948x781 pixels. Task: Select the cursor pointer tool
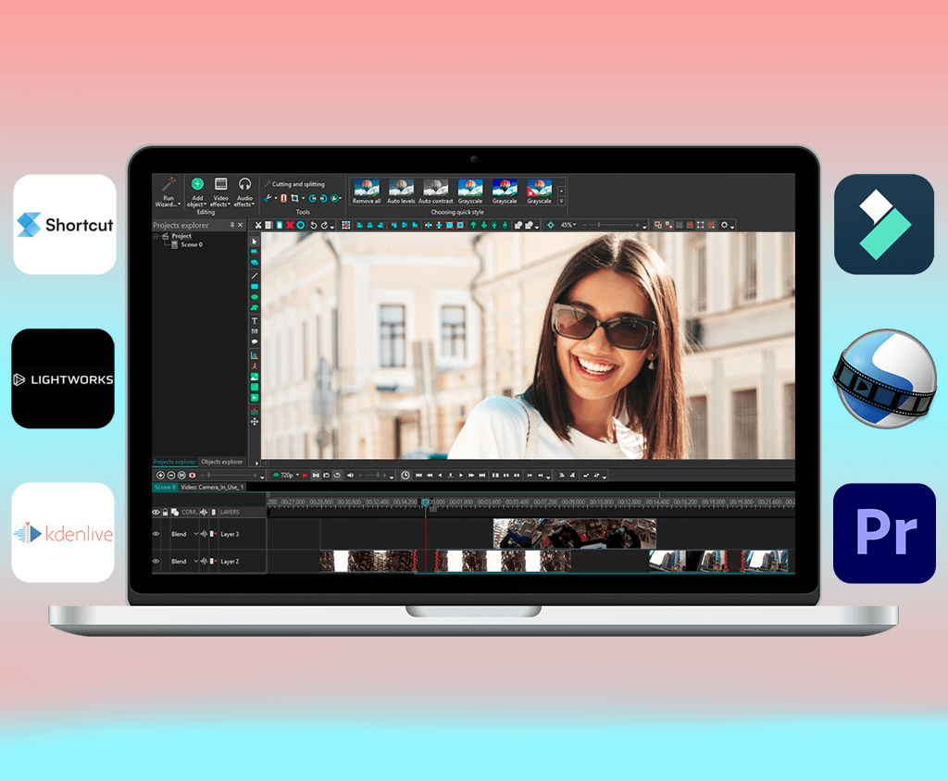click(254, 242)
